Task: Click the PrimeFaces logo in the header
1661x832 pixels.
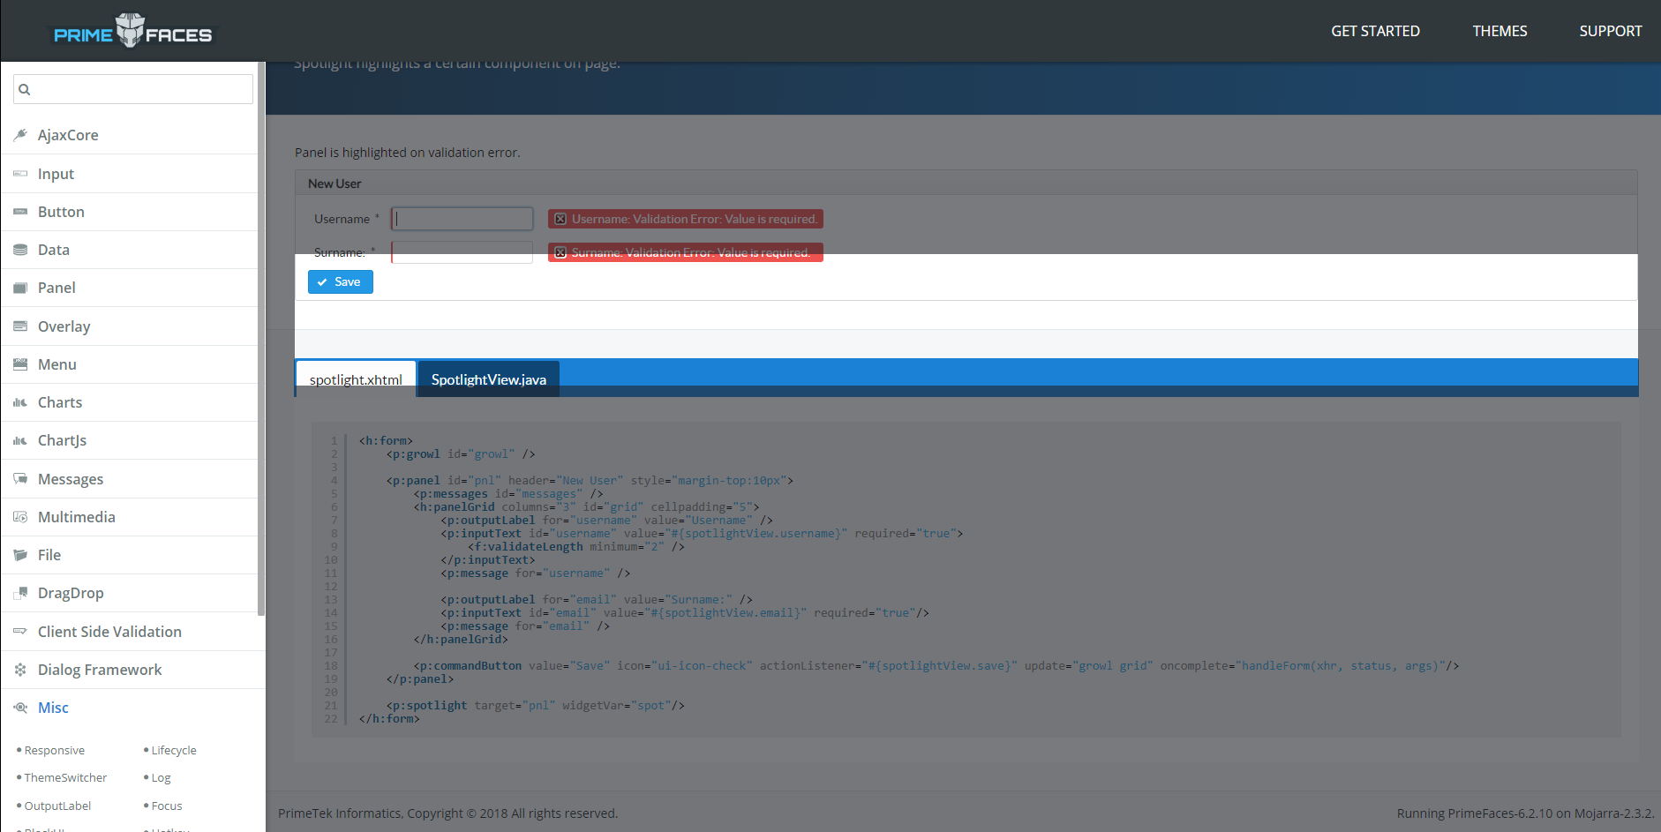Action: [131, 30]
